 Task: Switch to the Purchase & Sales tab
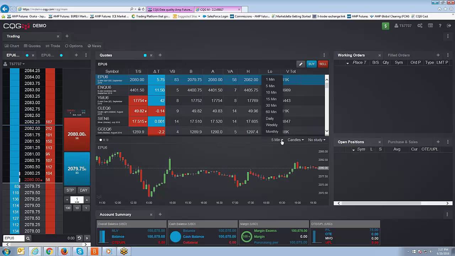point(403,142)
